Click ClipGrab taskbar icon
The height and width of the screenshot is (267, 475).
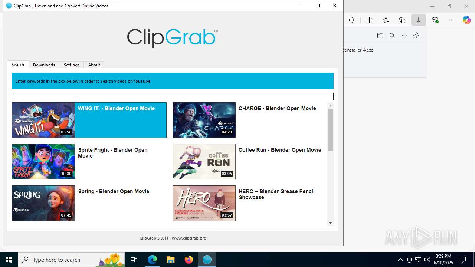tap(207, 260)
